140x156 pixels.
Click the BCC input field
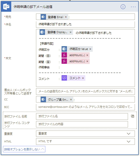point(85,107)
